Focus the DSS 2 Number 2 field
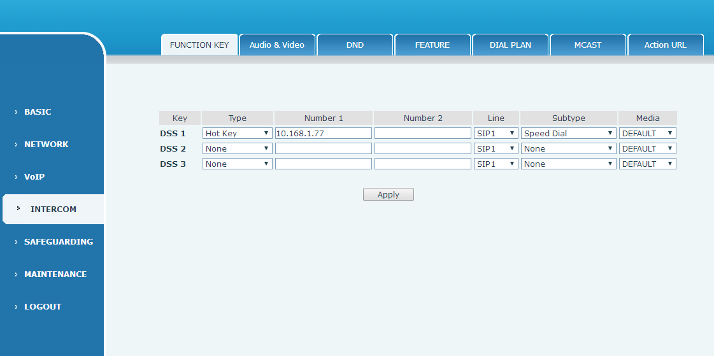Image resolution: width=714 pixels, height=356 pixels. [422, 149]
